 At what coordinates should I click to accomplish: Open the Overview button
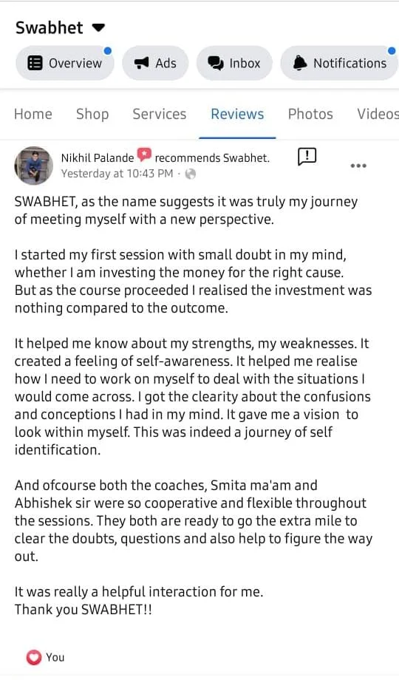click(x=64, y=64)
